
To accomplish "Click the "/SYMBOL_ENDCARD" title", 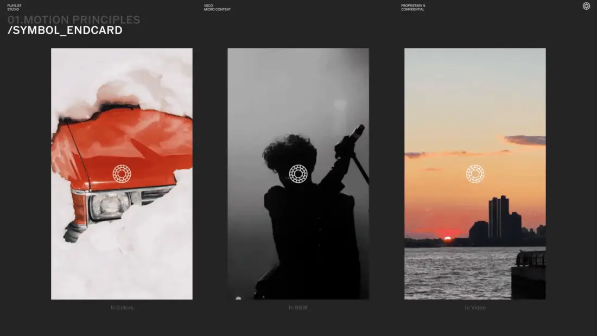I will [x=65, y=30].
